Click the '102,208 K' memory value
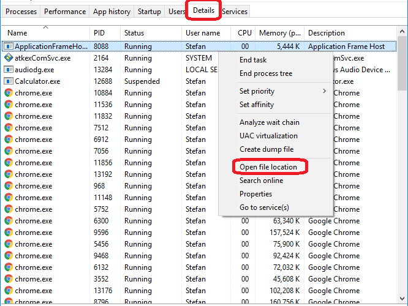The width and height of the screenshot is (408, 306). tap(285, 291)
